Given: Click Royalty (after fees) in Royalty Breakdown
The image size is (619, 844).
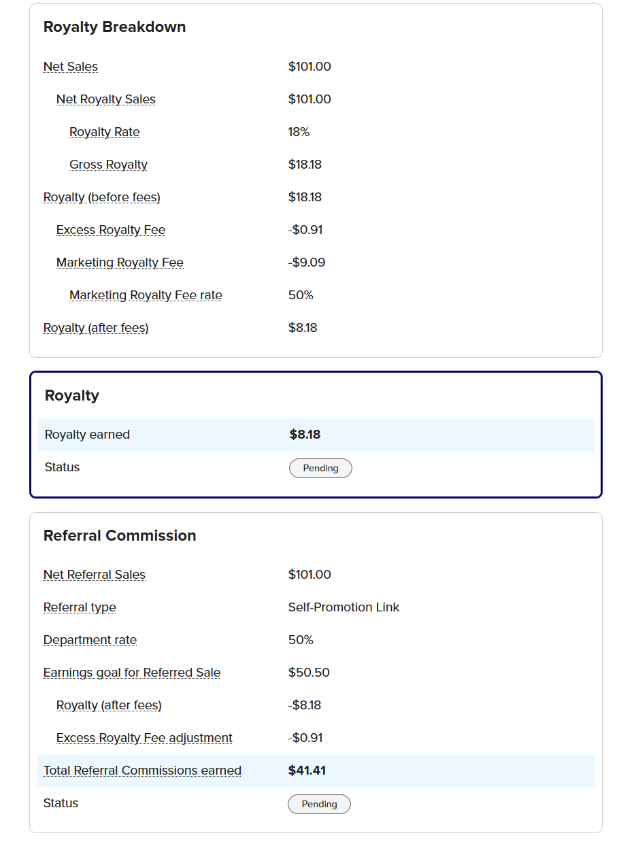Looking at the screenshot, I should [x=96, y=328].
